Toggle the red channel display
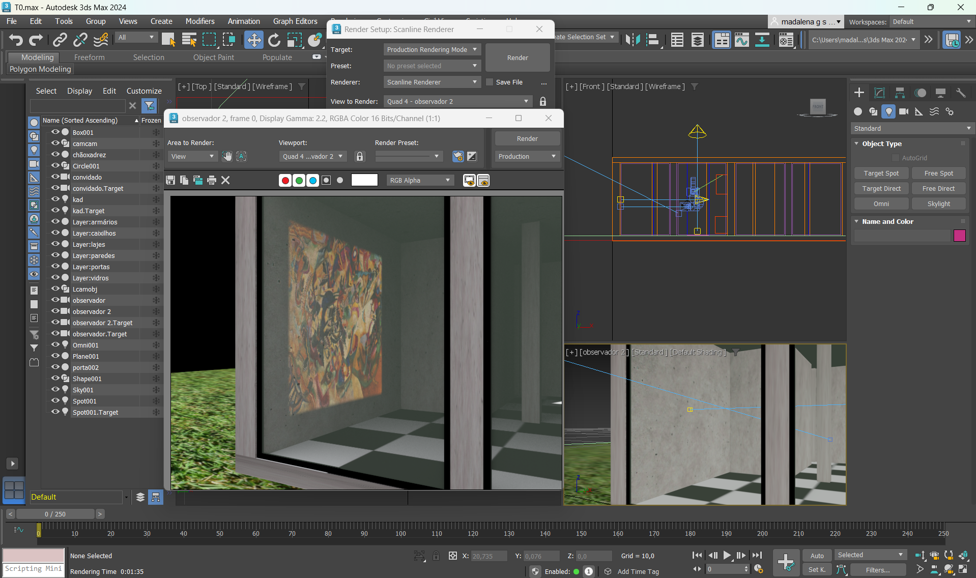The width and height of the screenshot is (976, 578). 285,180
